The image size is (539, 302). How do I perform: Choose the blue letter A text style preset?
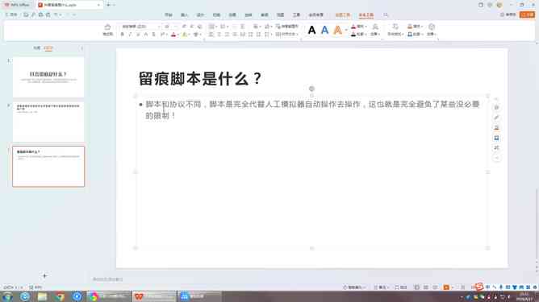[325, 31]
